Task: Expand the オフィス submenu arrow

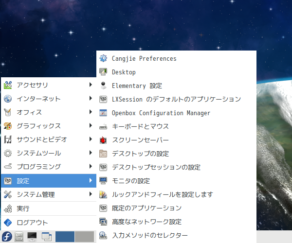Action: pos(91,112)
